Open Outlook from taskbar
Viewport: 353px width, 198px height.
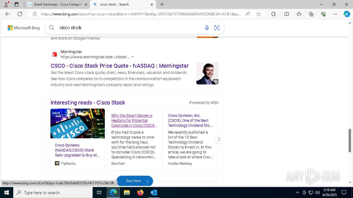[154, 193]
